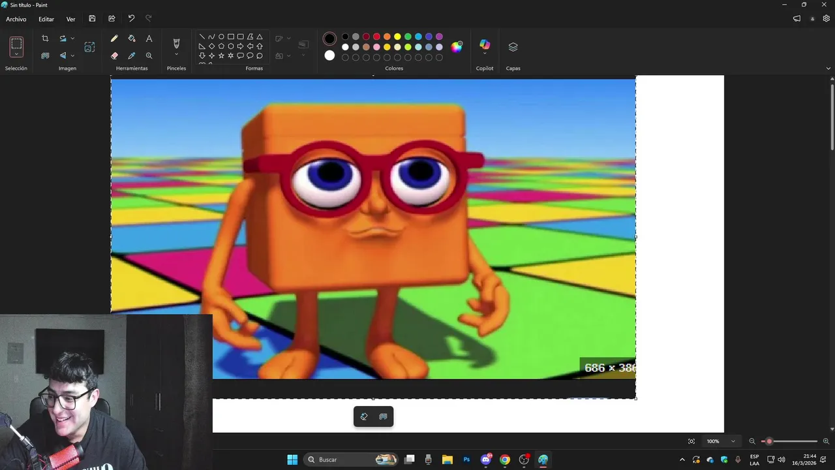Click the Flip image icon
The height and width of the screenshot is (470, 835).
[x=63, y=55]
